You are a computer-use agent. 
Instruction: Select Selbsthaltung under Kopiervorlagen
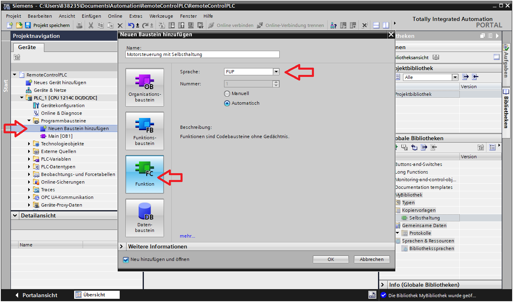click(x=424, y=218)
